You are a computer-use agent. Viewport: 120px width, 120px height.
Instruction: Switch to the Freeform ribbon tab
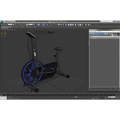click(x=16, y=27)
